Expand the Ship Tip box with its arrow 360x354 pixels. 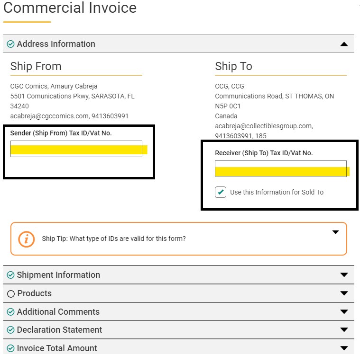(335, 232)
